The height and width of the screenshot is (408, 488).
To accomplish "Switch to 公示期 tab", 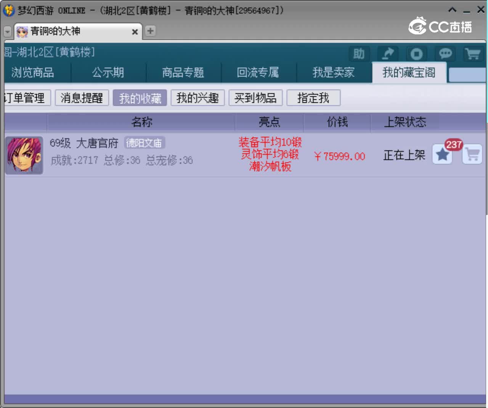I will coord(108,72).
